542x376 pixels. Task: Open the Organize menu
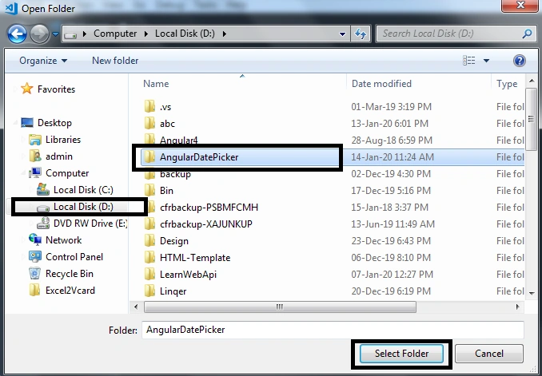pyautogui.click(x=43, y=61)
